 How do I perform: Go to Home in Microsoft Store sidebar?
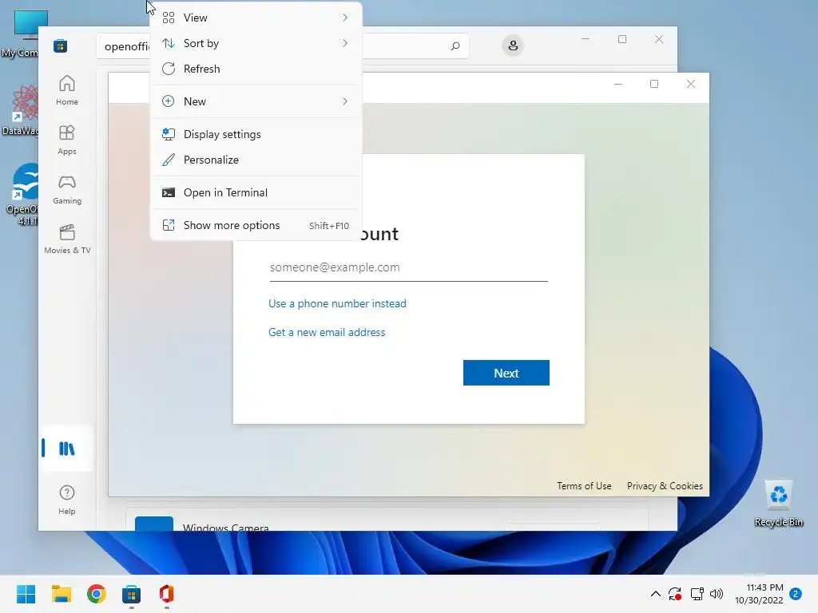coord(67,90)
